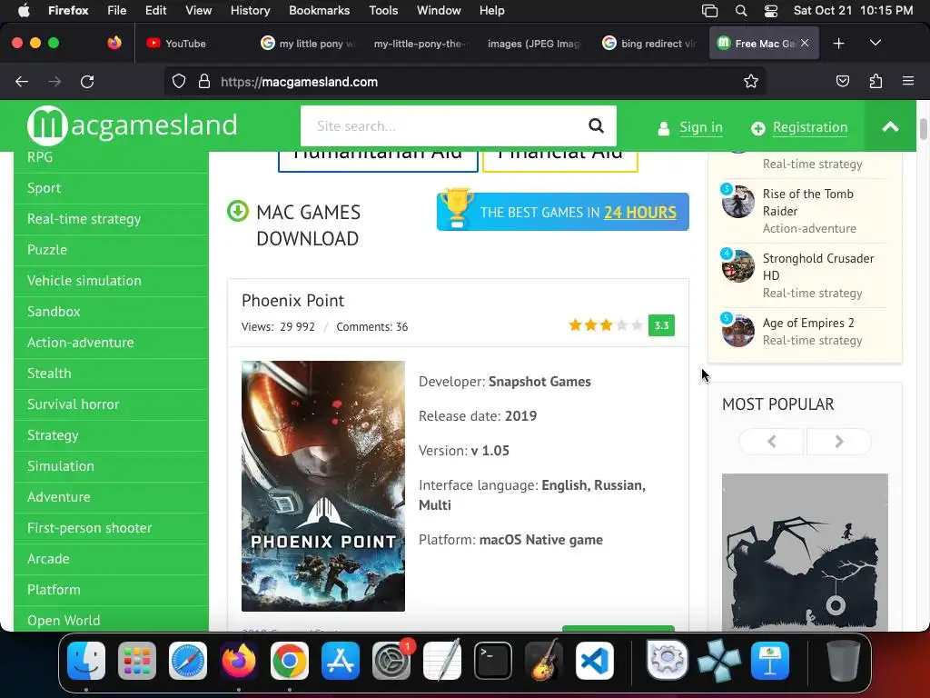The image size is (930, 698).
Task: Launch Visual Studio Code from the dock
Action: coord(595,661)
